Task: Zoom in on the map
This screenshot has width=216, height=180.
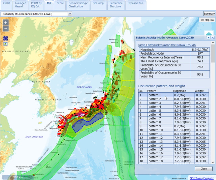Action: 6,23
